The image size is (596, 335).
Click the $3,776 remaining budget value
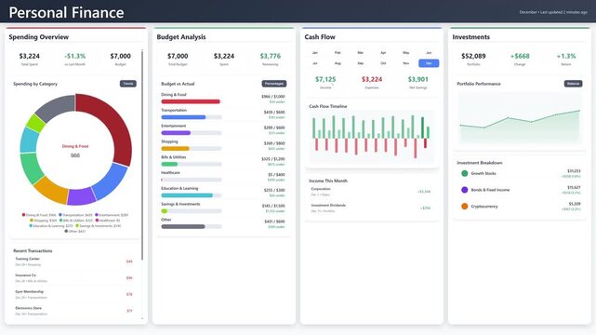(x=271, y=56)
